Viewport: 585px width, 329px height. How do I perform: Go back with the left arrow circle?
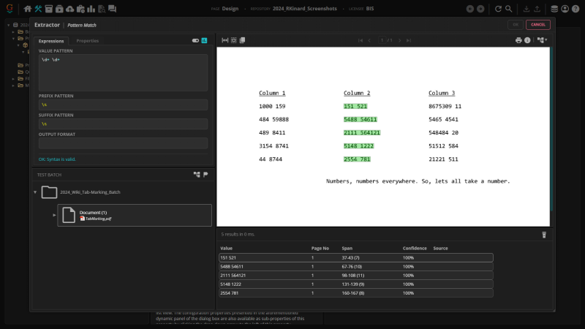click(470, 9)
